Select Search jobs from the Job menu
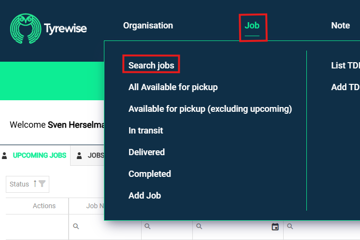Viewport: 360px width, 240px height. (x=151, y=66)
